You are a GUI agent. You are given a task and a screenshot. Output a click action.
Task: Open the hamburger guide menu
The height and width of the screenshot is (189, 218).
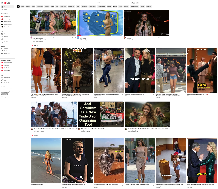2,3
